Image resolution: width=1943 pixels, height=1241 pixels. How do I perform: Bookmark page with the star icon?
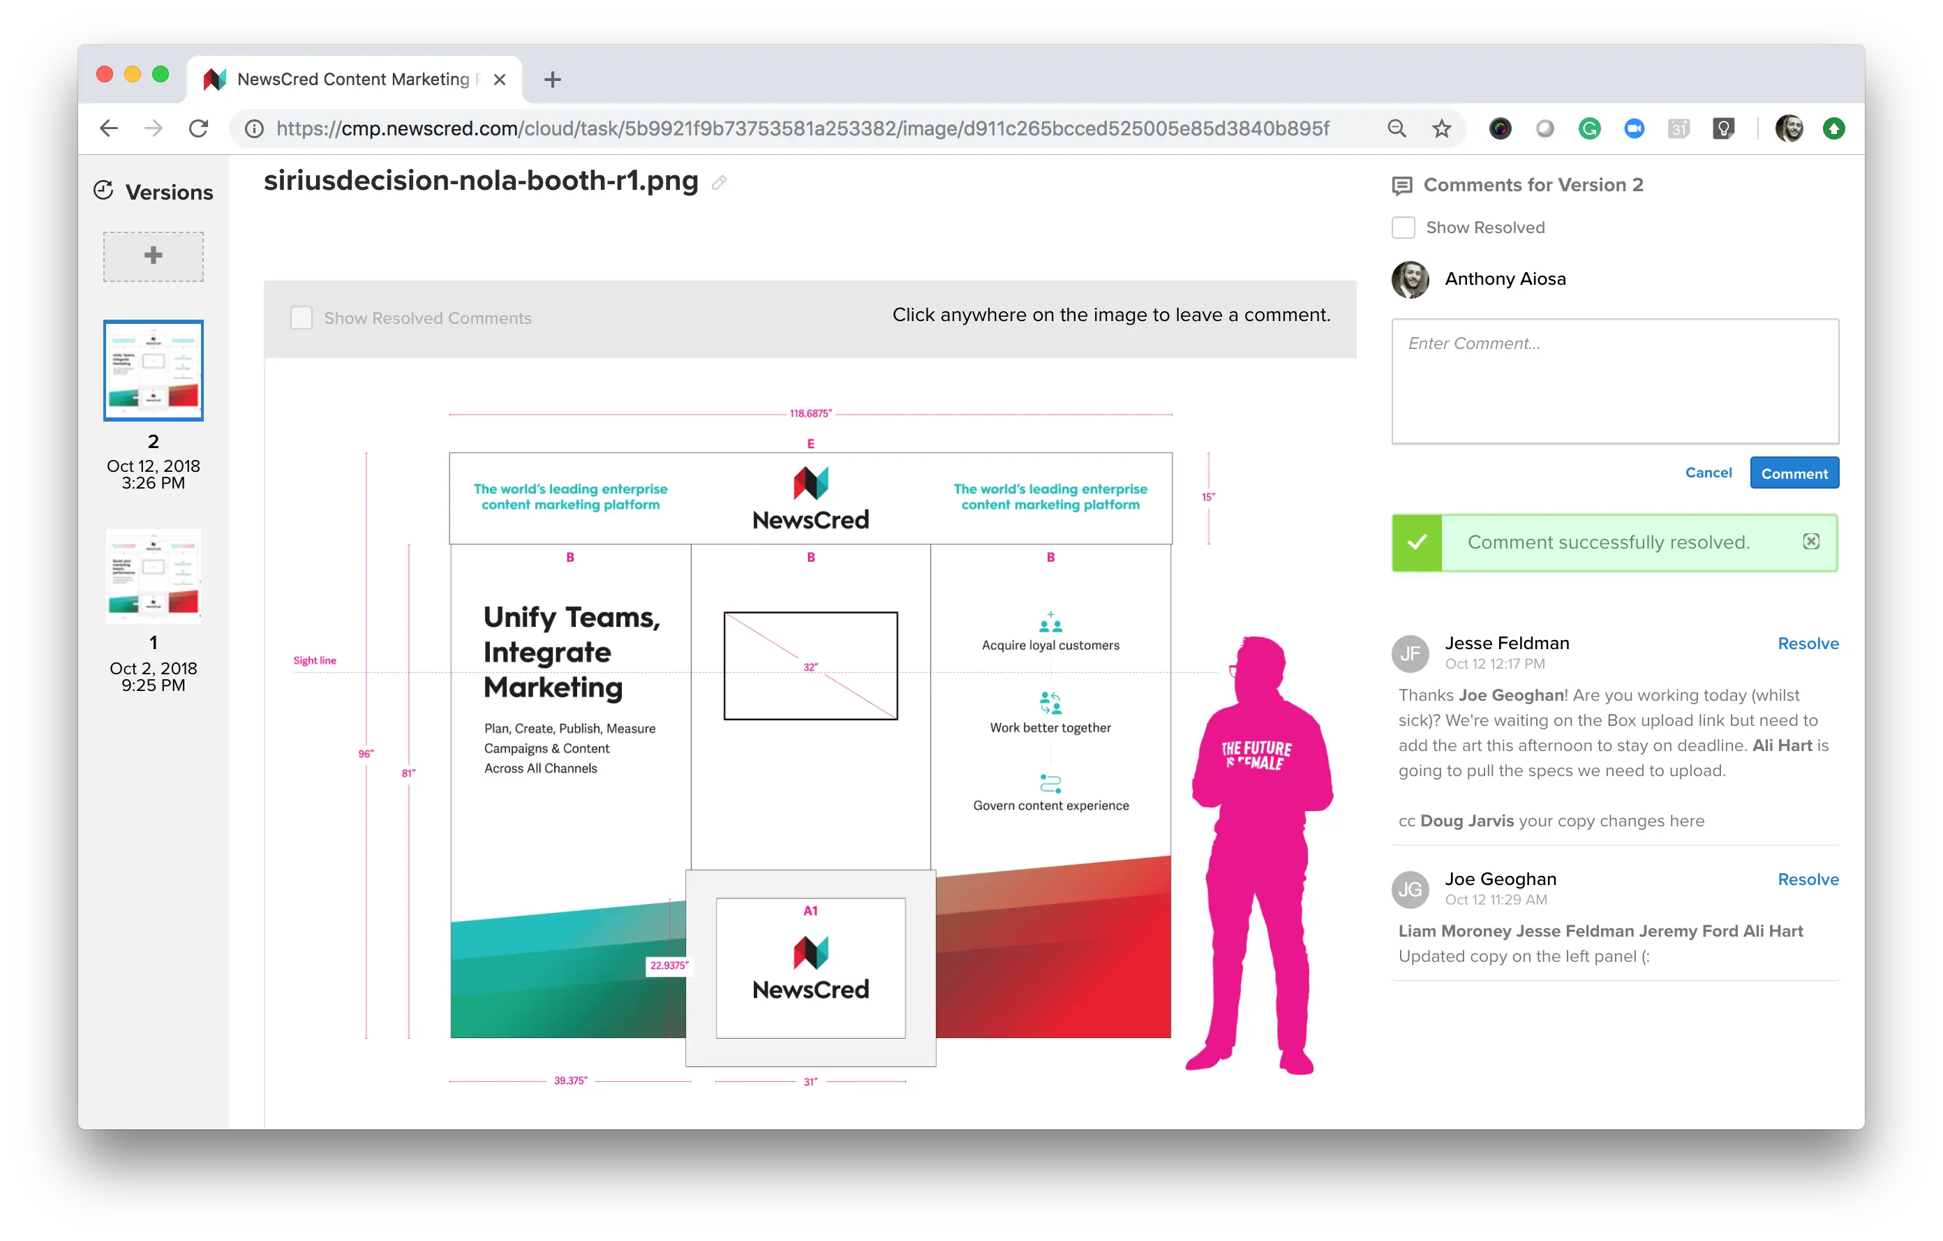tap(1441, 128)
